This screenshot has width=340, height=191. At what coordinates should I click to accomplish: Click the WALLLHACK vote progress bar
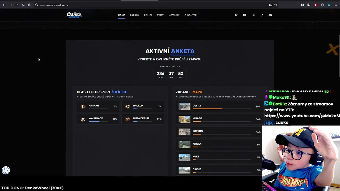coord(98,121)
